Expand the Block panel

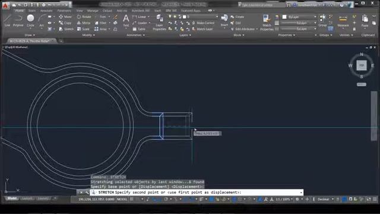(x=239, y=35)
